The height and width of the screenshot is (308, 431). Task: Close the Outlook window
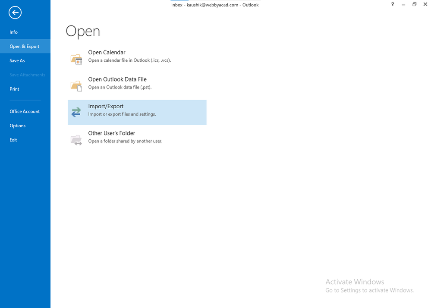425,4
